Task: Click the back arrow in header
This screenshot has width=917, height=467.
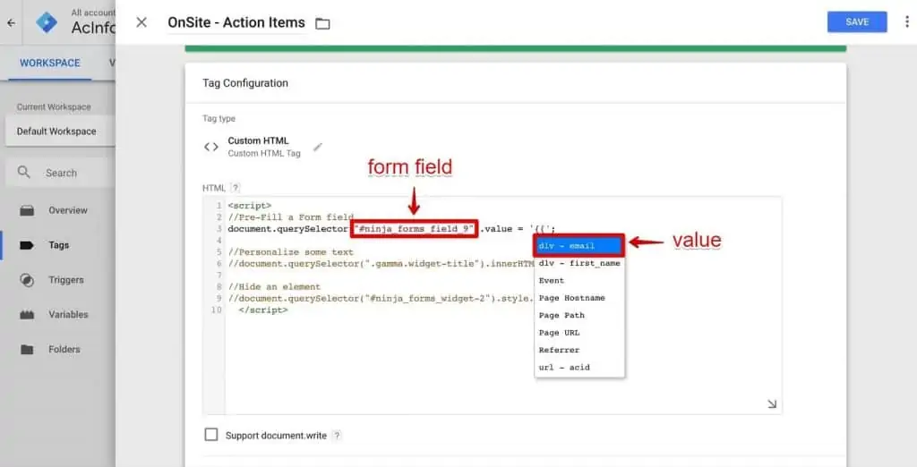Action: 11,23
